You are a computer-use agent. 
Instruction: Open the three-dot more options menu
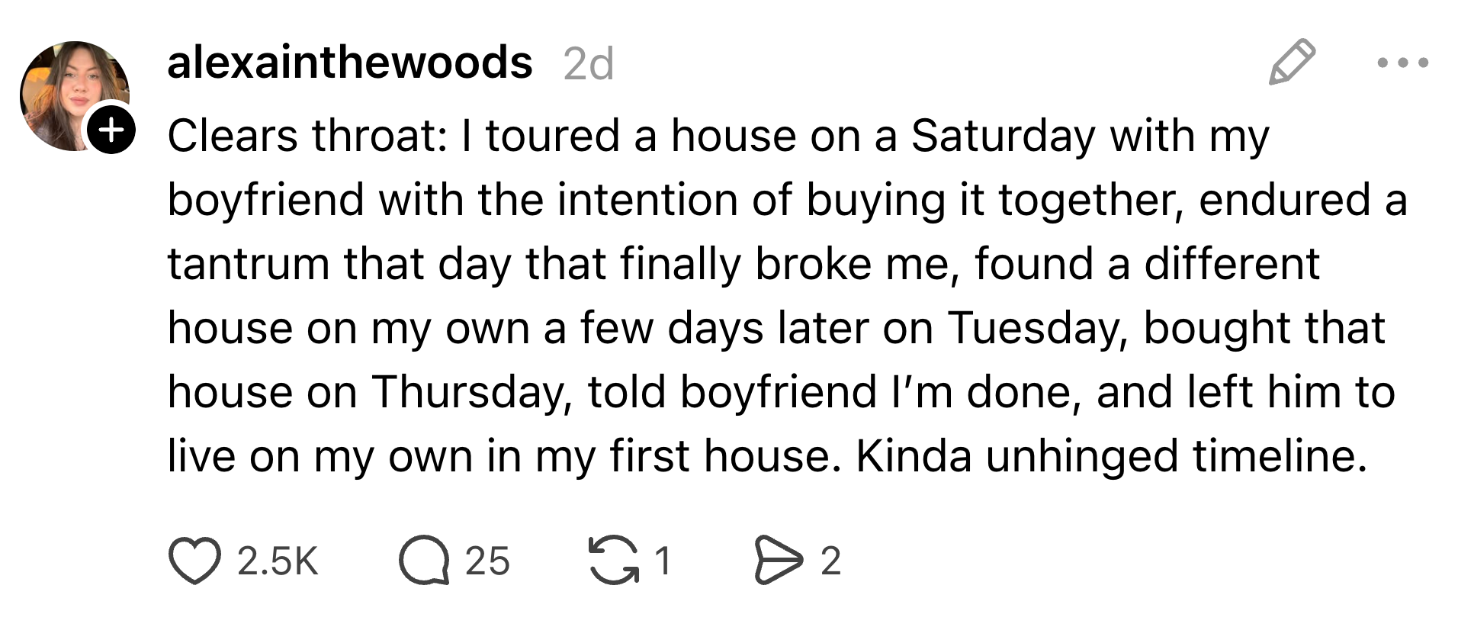[1402, 63]
